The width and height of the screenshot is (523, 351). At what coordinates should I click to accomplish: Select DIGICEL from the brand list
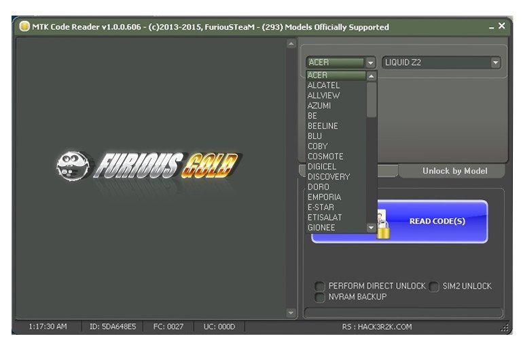[336, 167]
